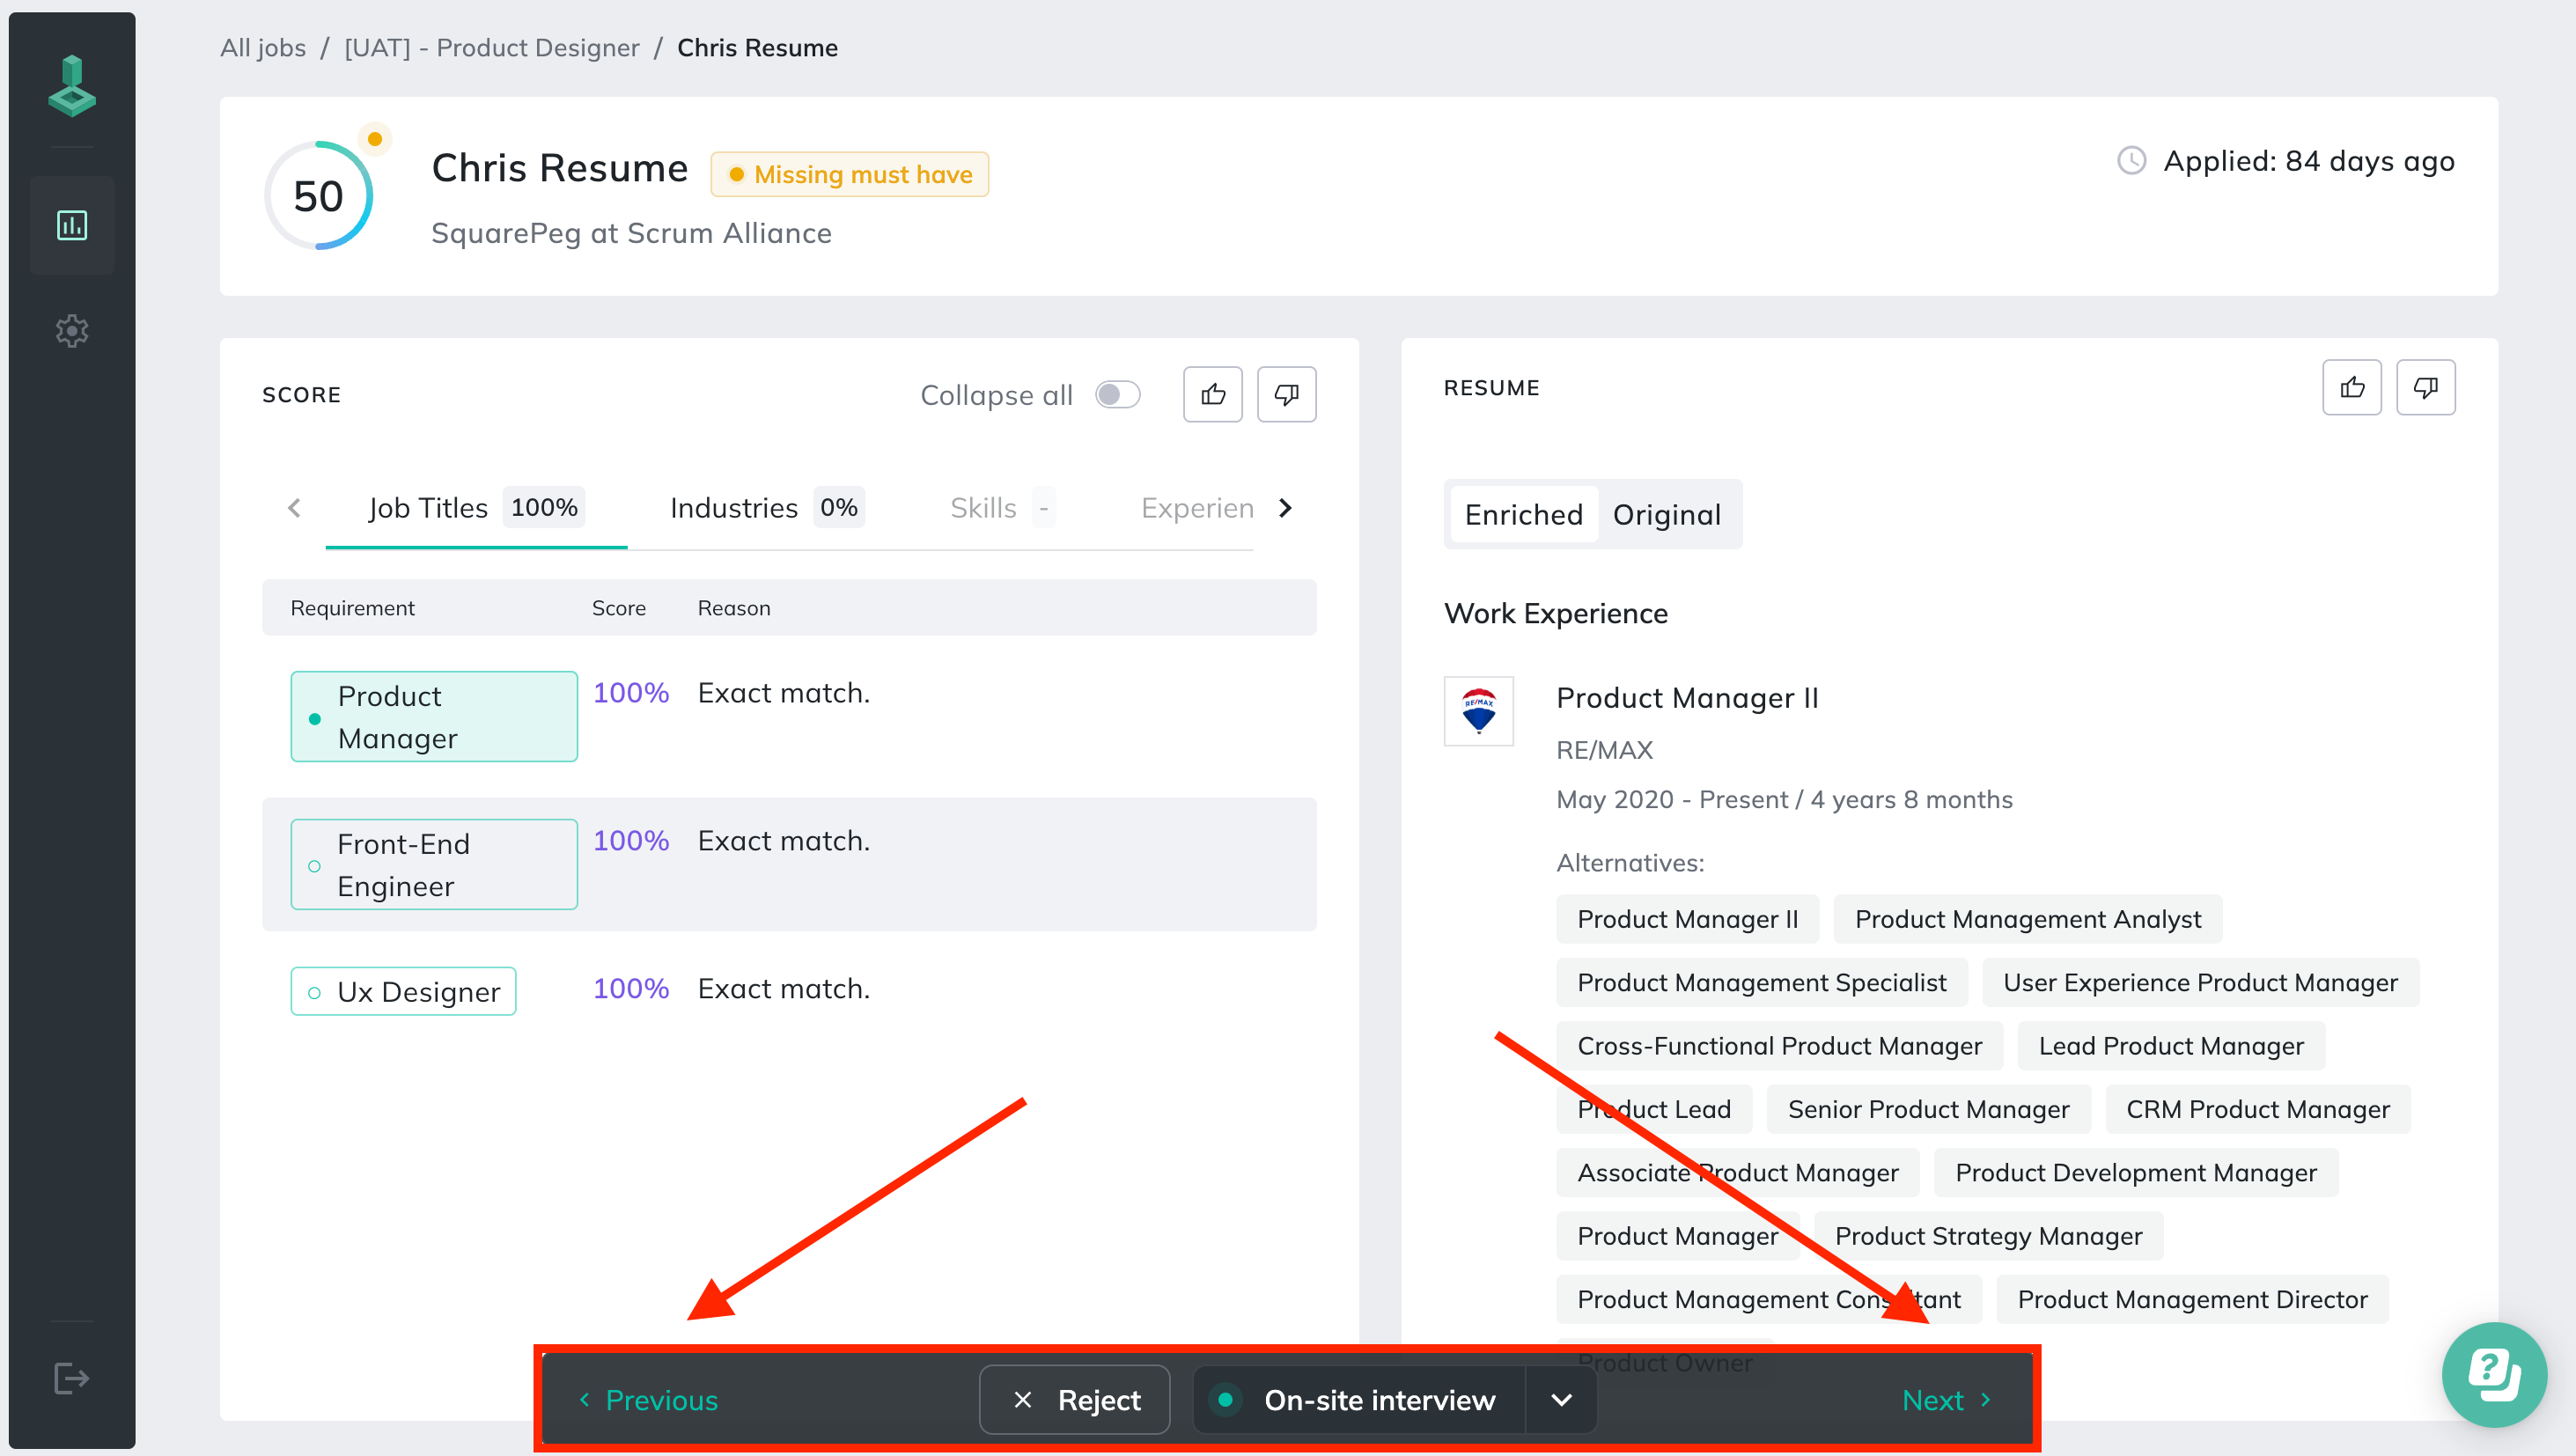2576x1456 pixels.
Task: Click the Product Lead tag
Action: point(1653,1110)
